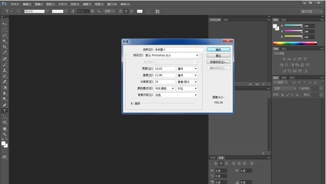
Task: Toggle center text alignment in options bar
Action: coord(126,11)
